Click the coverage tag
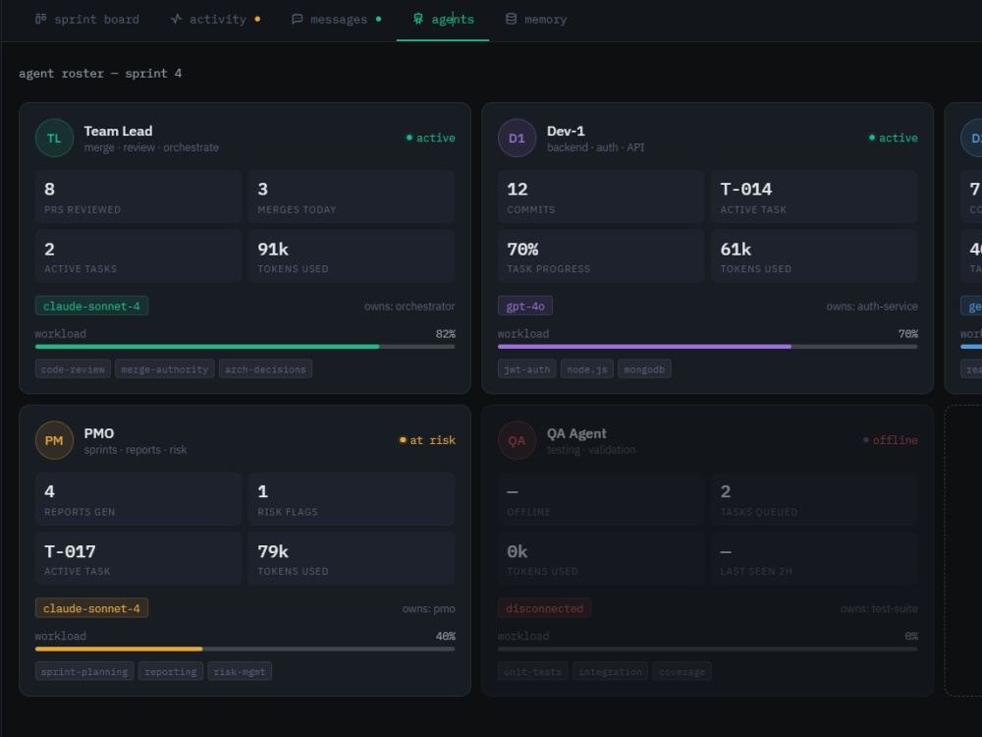This screenshot has height=737, width=982. 682,671
